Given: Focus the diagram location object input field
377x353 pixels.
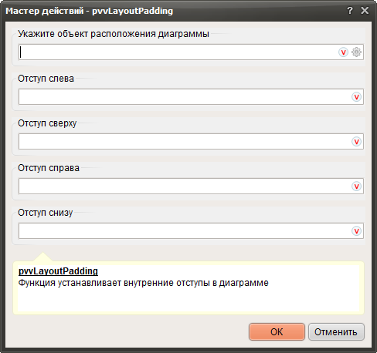Looking at the screenshot, I should 178,52.
